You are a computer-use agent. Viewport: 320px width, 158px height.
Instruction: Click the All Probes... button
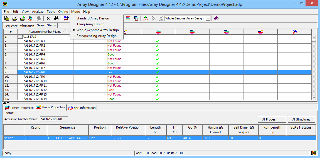point(272,119)
